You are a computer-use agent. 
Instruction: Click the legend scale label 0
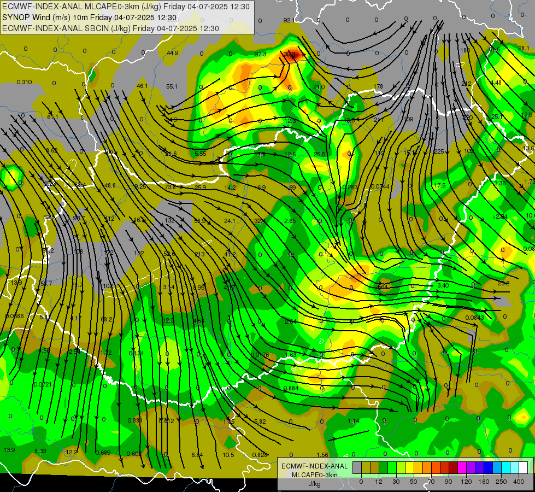coord(361,482)
